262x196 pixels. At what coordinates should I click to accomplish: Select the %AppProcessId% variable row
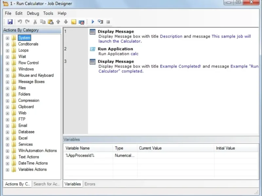click(80, 155)
